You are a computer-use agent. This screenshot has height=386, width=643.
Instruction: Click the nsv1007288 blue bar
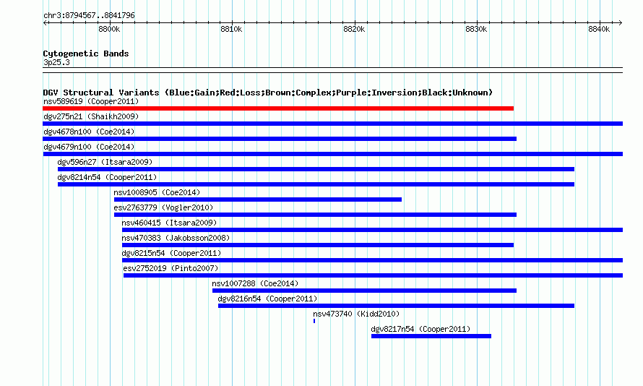pyautogui.click(x=365, y=291)
